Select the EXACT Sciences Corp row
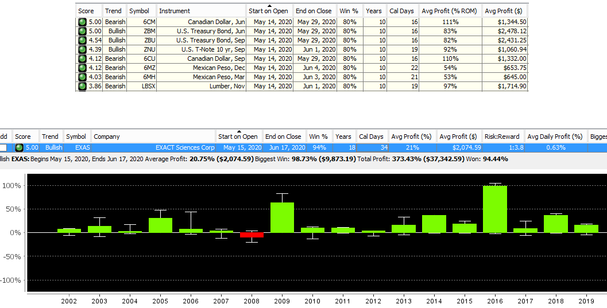The image size is (607, 308). tap(303, 147)
